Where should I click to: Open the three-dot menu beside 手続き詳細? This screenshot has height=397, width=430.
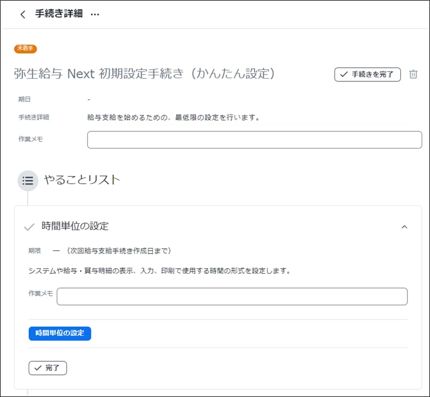pos(95,14)
